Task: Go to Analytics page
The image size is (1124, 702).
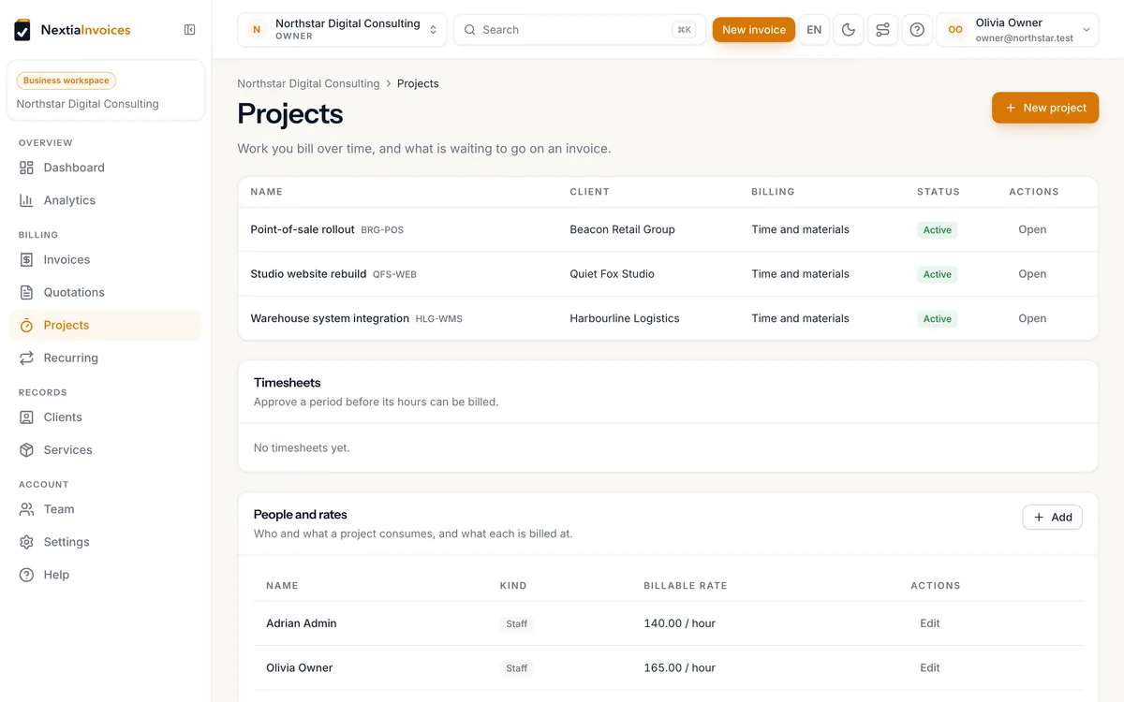Action: 106,200
